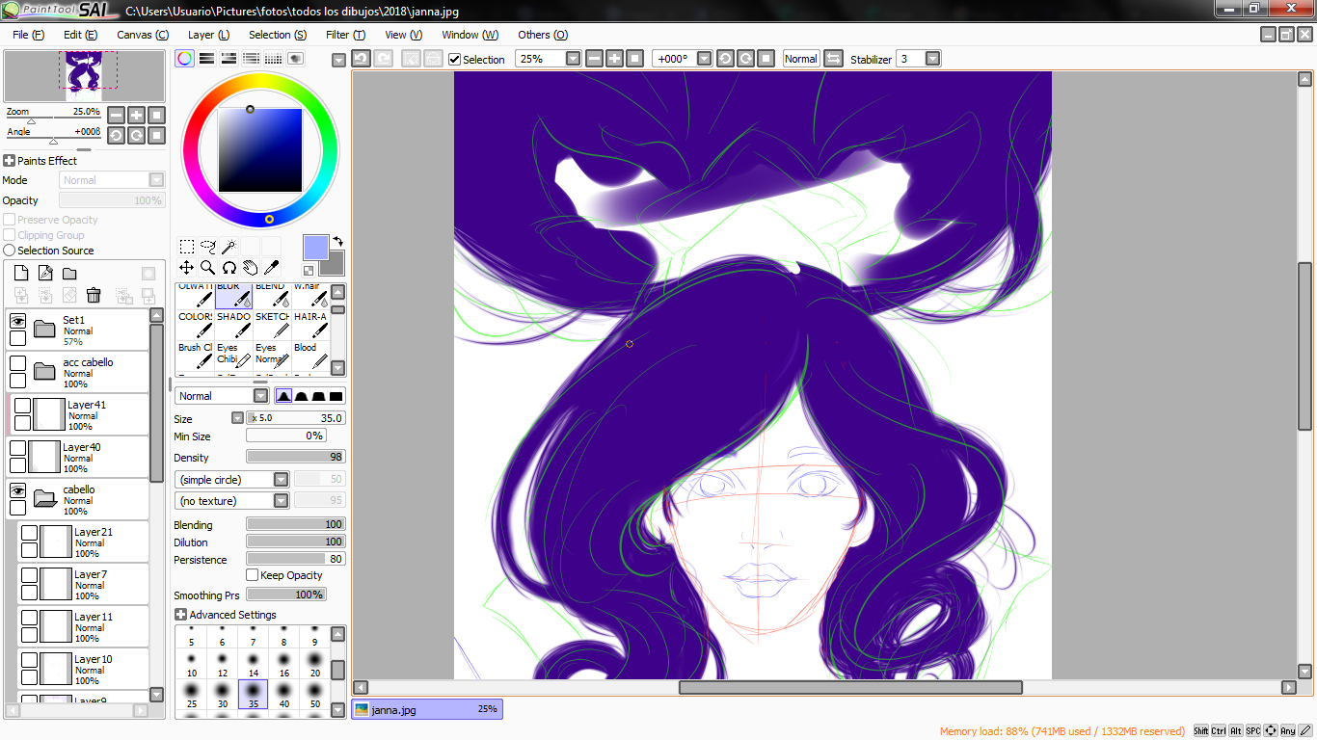This screenshot has height=740, width=1317.
Task: Show Layer21 via its visibility box
Action: coord(29,533)
